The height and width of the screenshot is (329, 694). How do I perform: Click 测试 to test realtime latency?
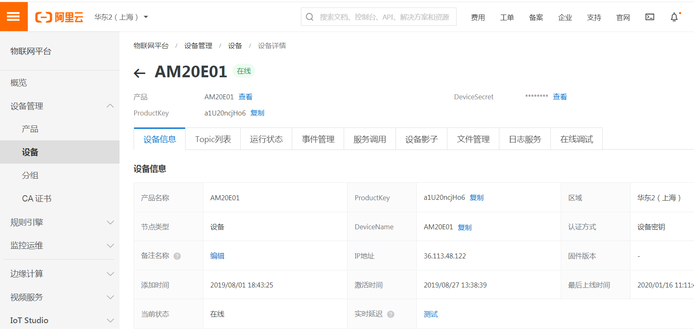coord(431,314)
